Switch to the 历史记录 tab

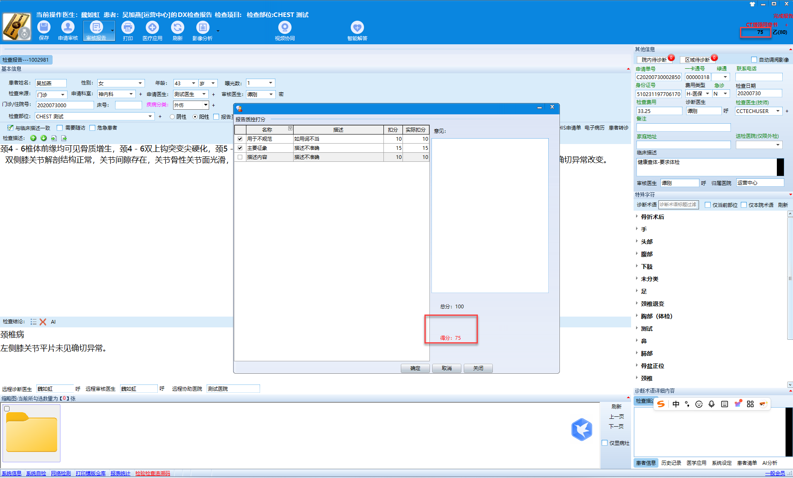[671, 463]
